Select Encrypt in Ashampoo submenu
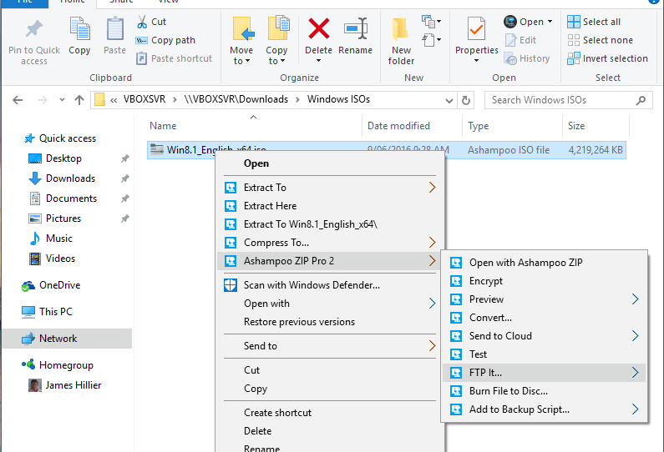 pyautogui.click(x=545, y=281)
